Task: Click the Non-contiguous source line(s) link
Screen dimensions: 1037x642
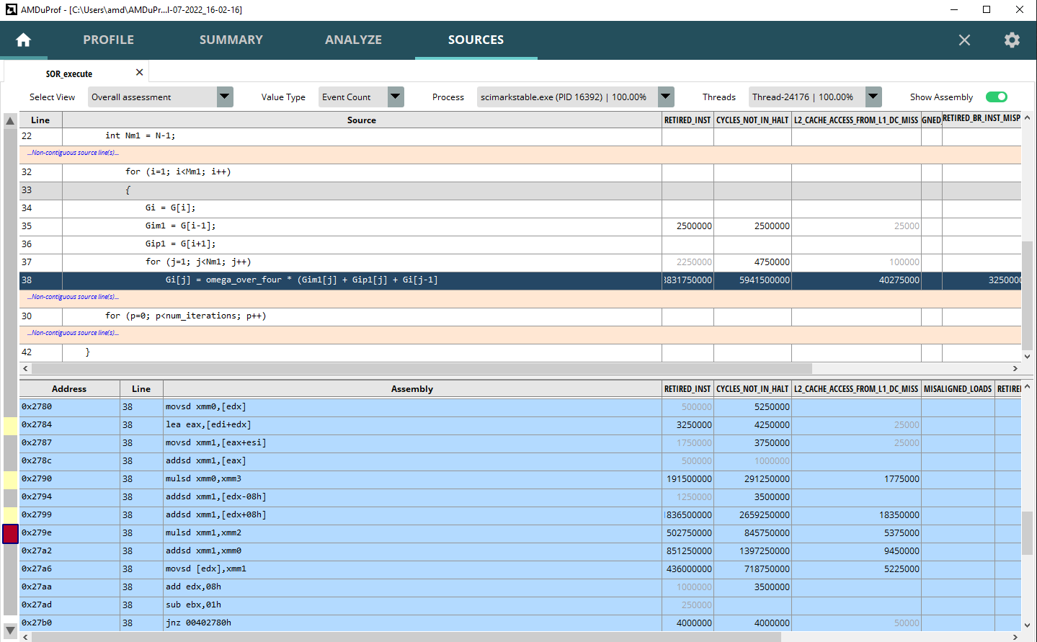Action: click(71, 152)
